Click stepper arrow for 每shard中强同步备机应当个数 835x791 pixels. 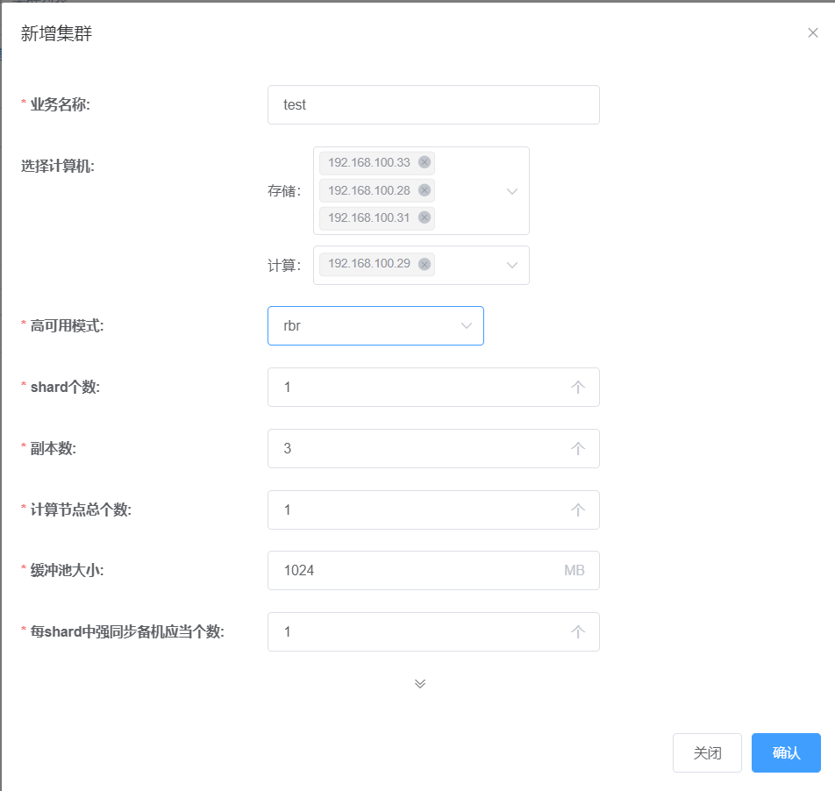click(578, 632)
